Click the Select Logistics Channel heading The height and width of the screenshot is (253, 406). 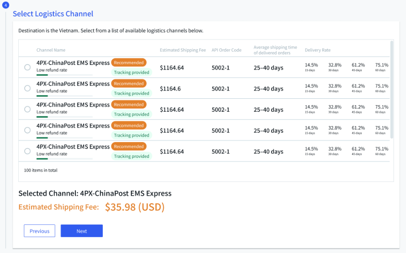53,14
